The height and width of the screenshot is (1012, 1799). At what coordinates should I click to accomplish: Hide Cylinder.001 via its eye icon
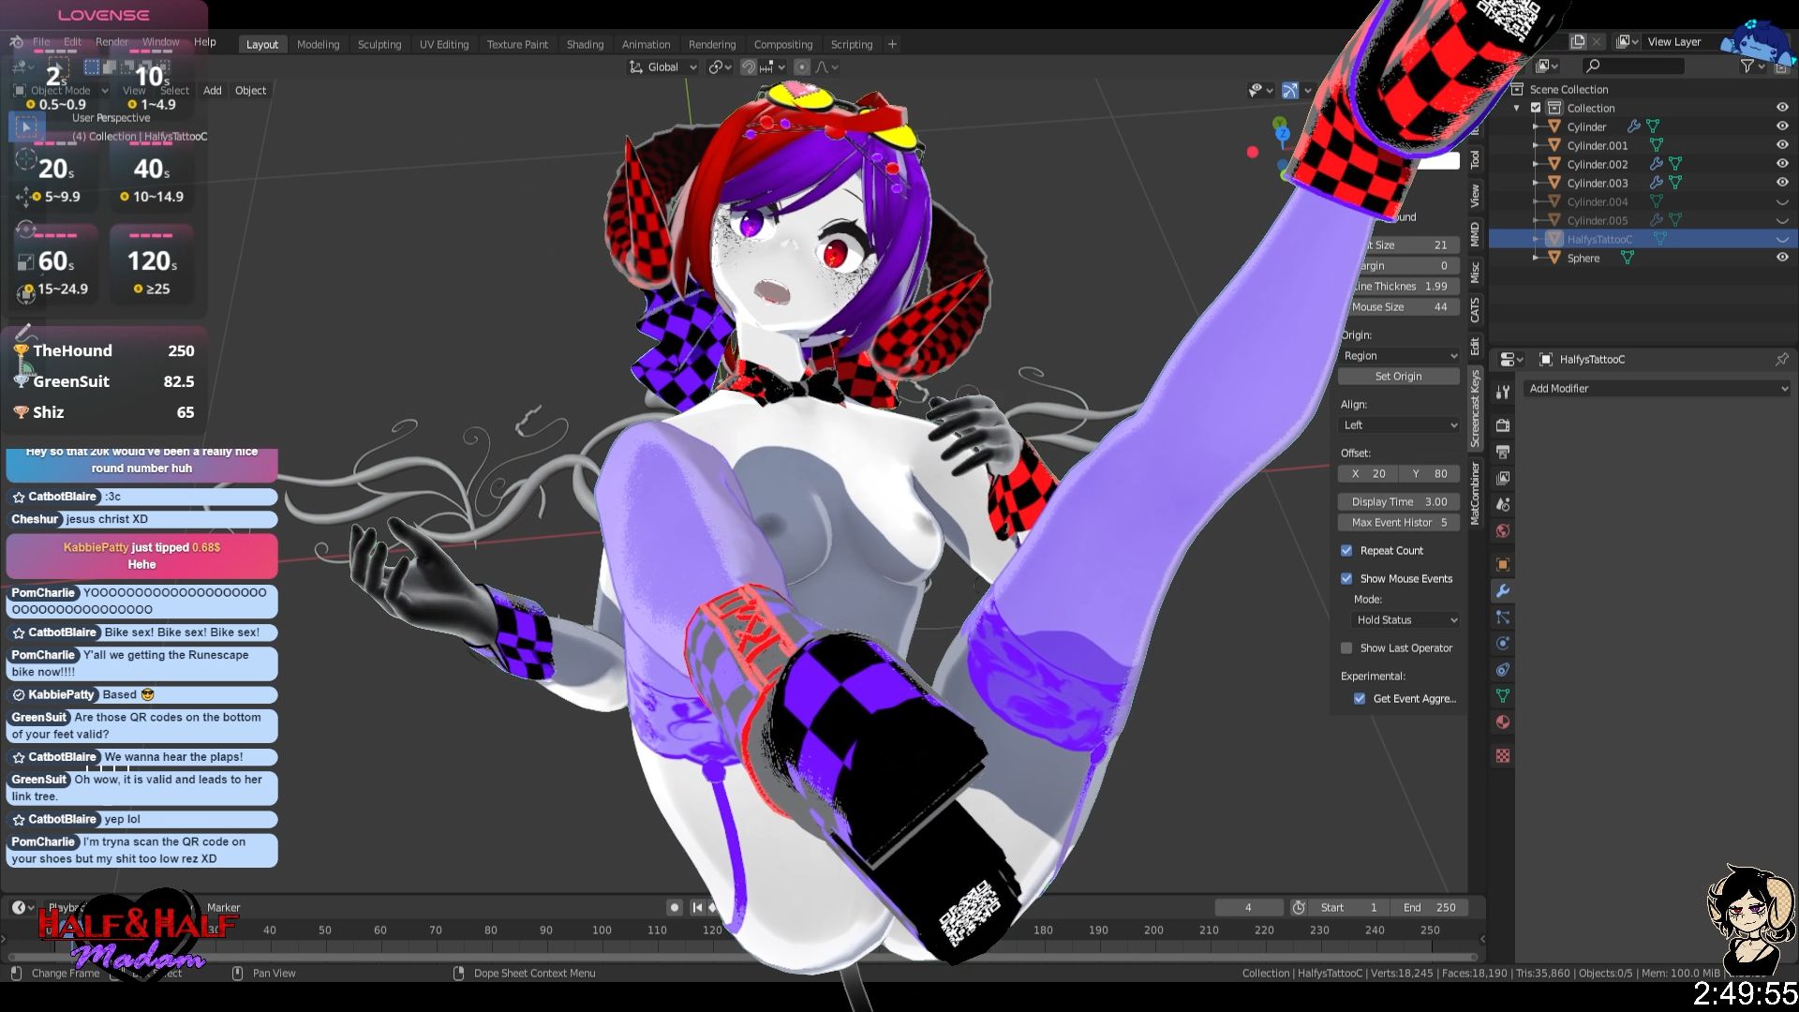coord(1782,145)
